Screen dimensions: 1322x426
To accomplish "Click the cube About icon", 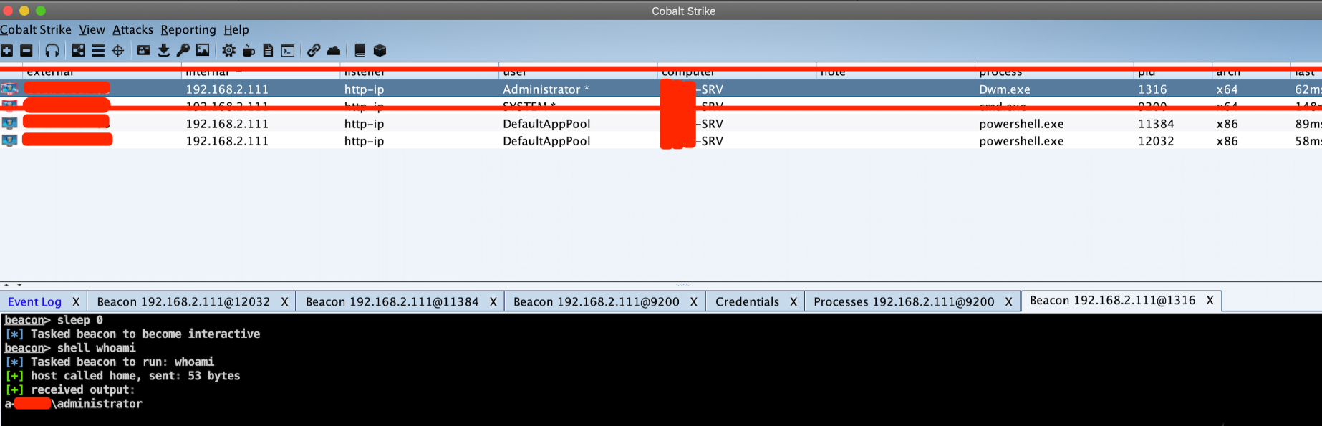I will [x=380, y=50].
